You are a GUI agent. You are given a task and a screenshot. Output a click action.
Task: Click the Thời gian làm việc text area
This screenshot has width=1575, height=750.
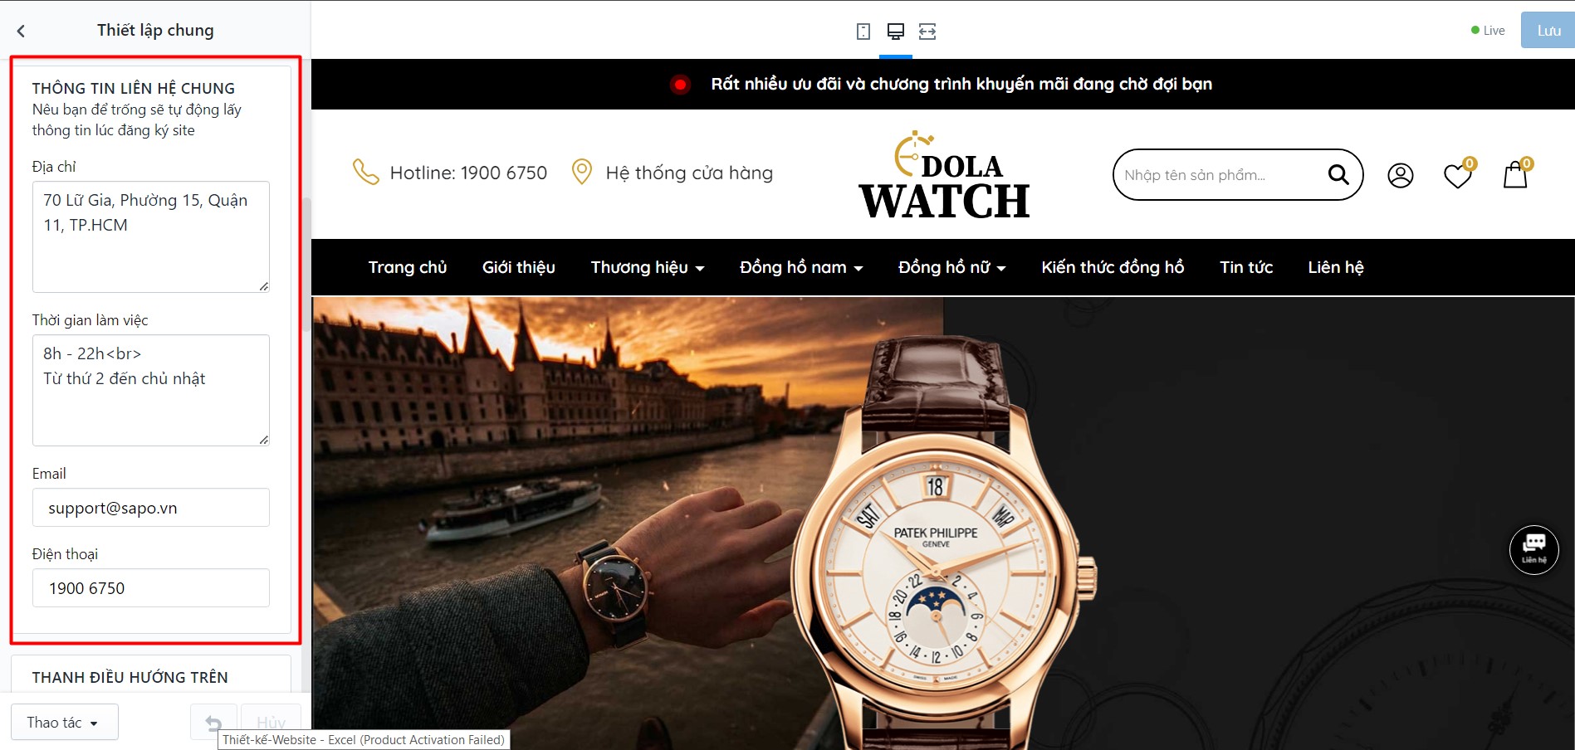click(151, 390)
